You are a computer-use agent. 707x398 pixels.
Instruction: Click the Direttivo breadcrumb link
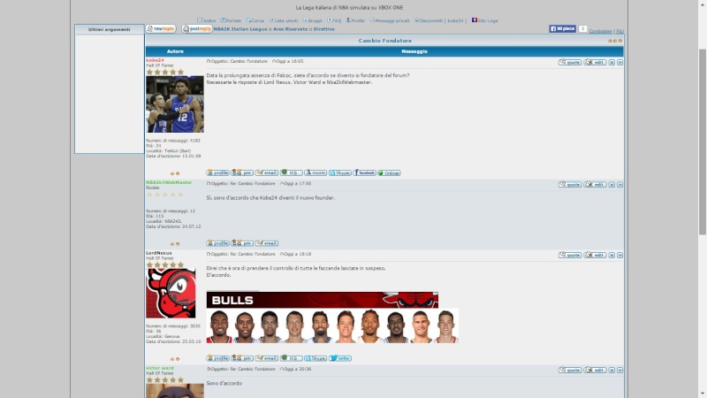pyautogui.click(x=324, y=29)
